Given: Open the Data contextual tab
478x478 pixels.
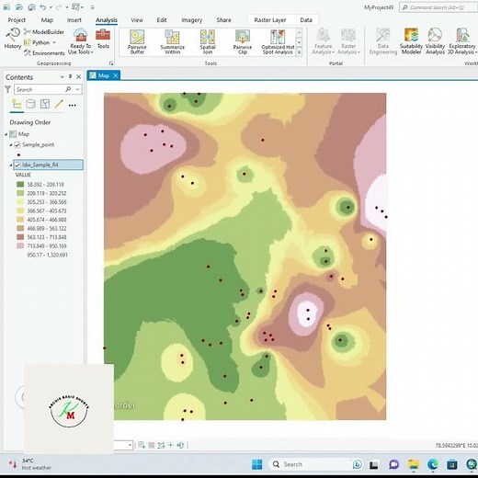Looking at the screenshot, I should (306, 20).
